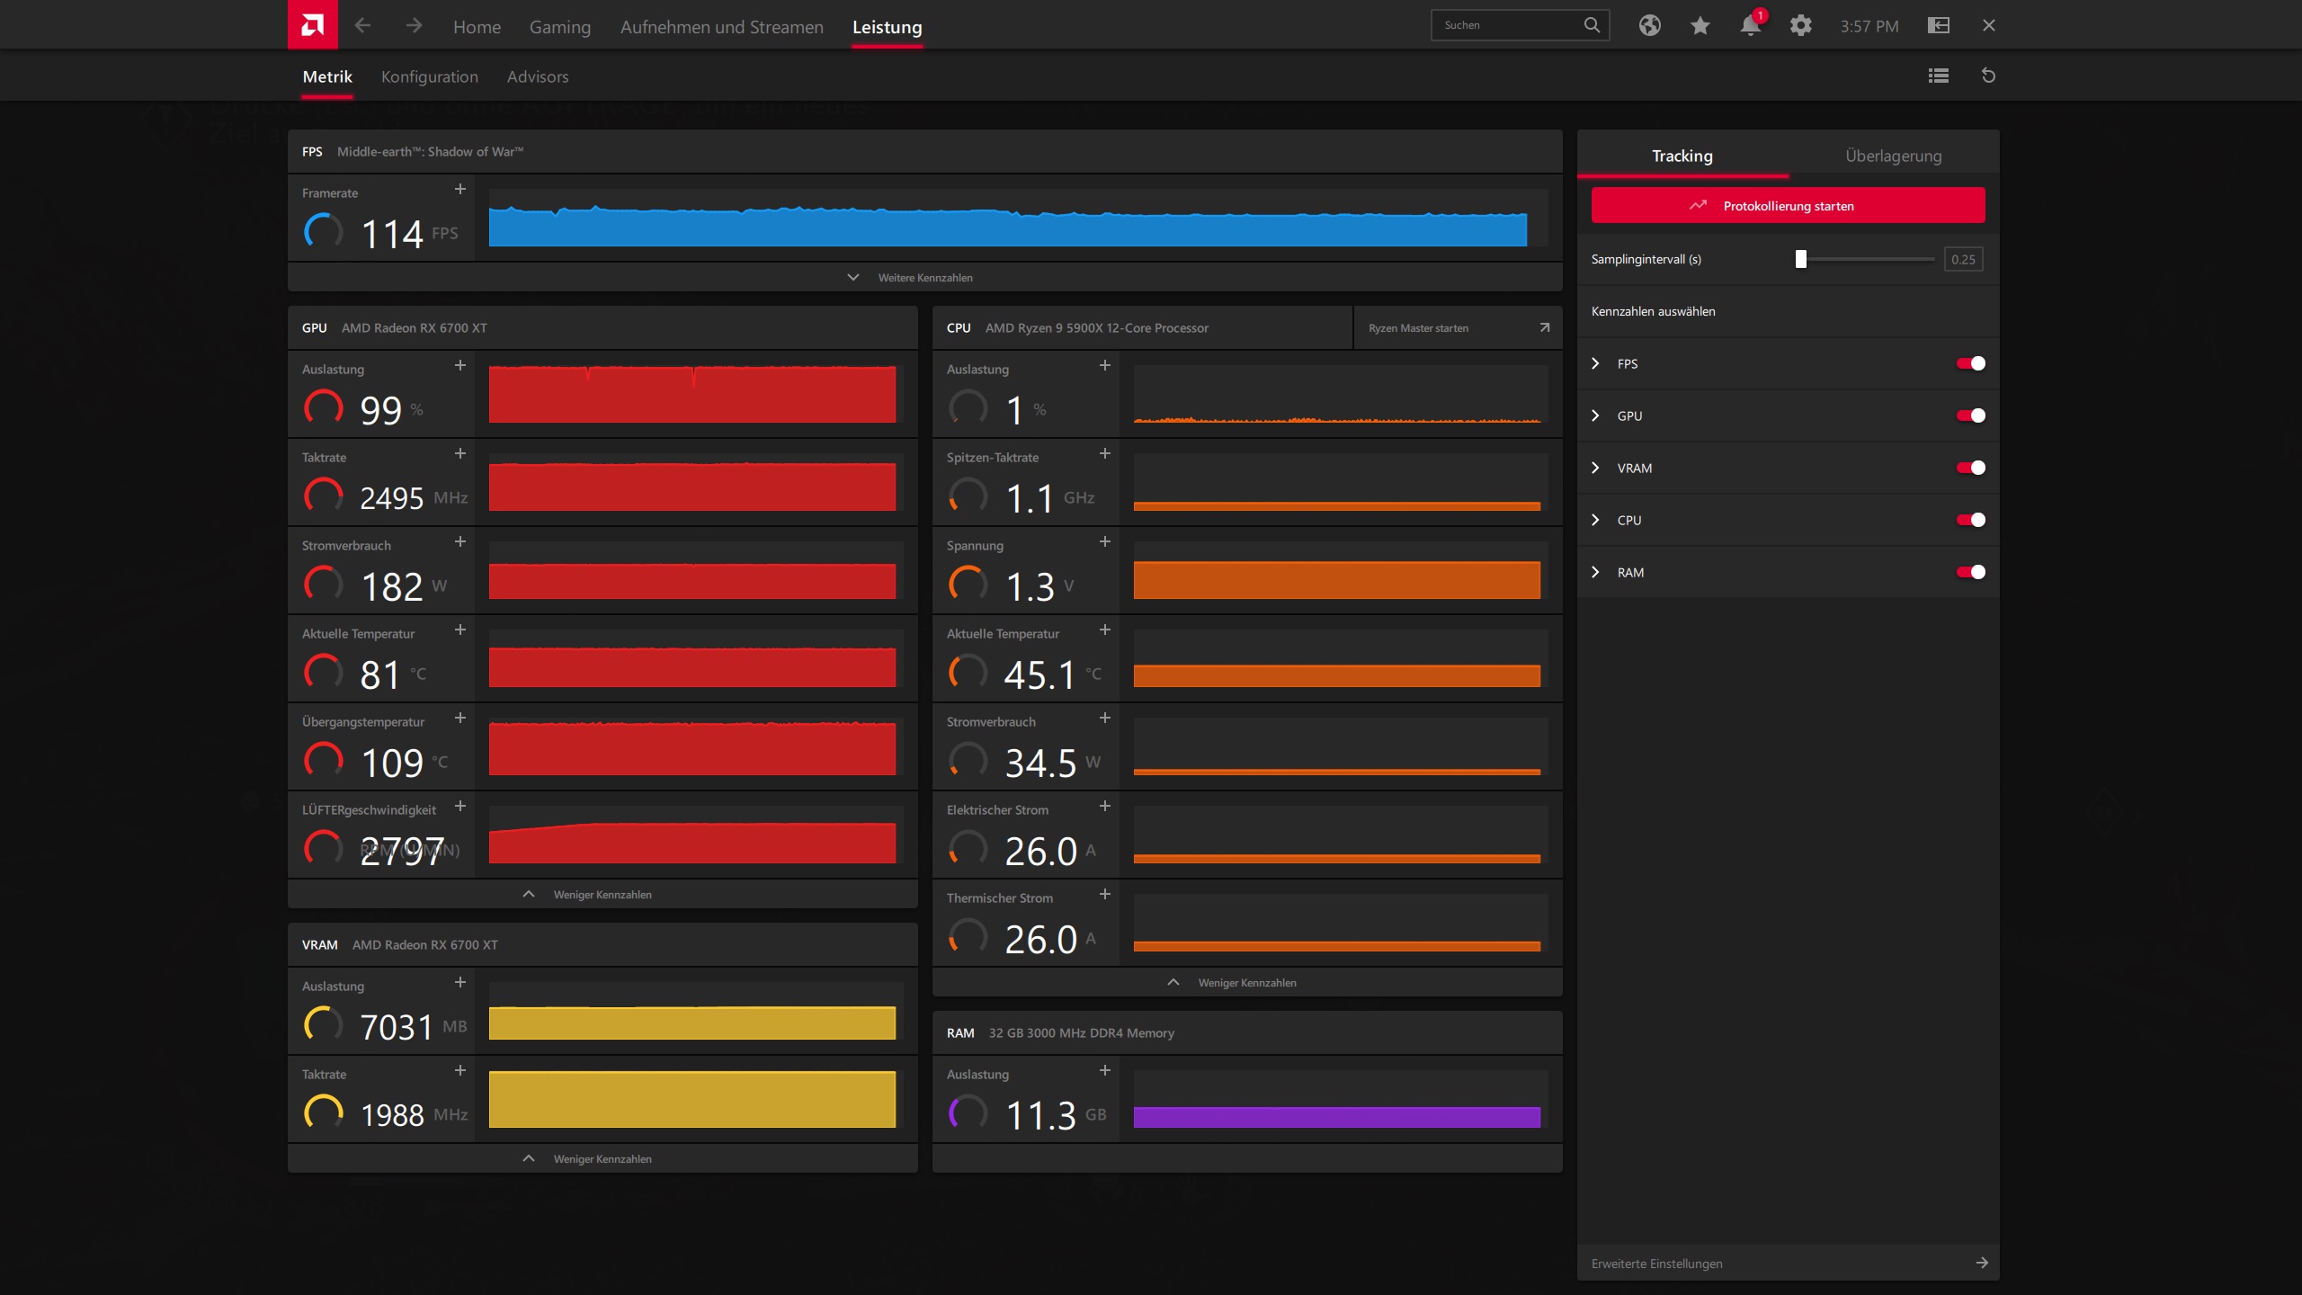Screen dimensions: 2302x1295
Task: Disable VRAM tracking toggle
Action: [x=1970, y=468]
